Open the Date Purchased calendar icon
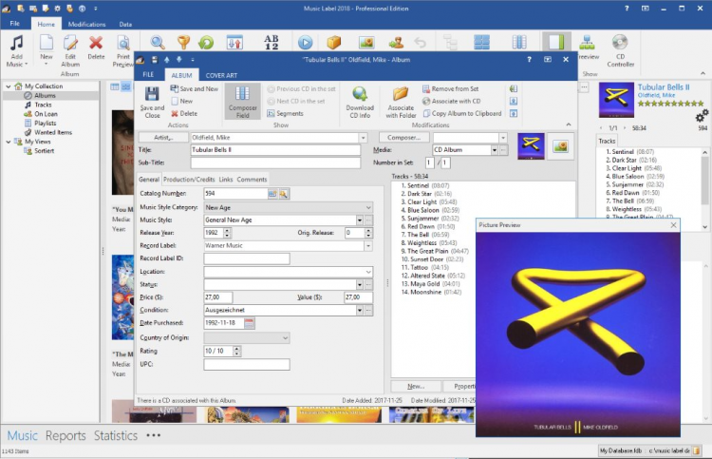The height and width of the screenshot is (459, 712). (249, 323)
